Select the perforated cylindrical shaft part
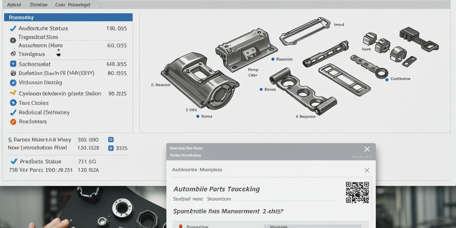The width and height of the screenshot is (456, 228). pyautogui.click(x=327, y=53)
